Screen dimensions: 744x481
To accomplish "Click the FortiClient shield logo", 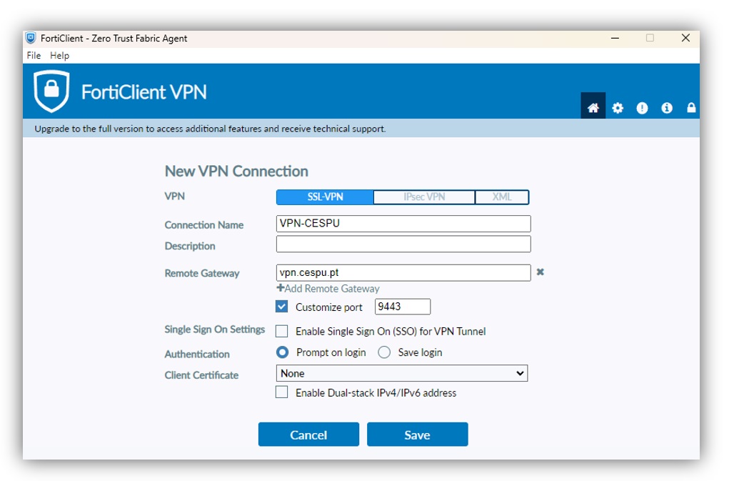I will (51, 91).
